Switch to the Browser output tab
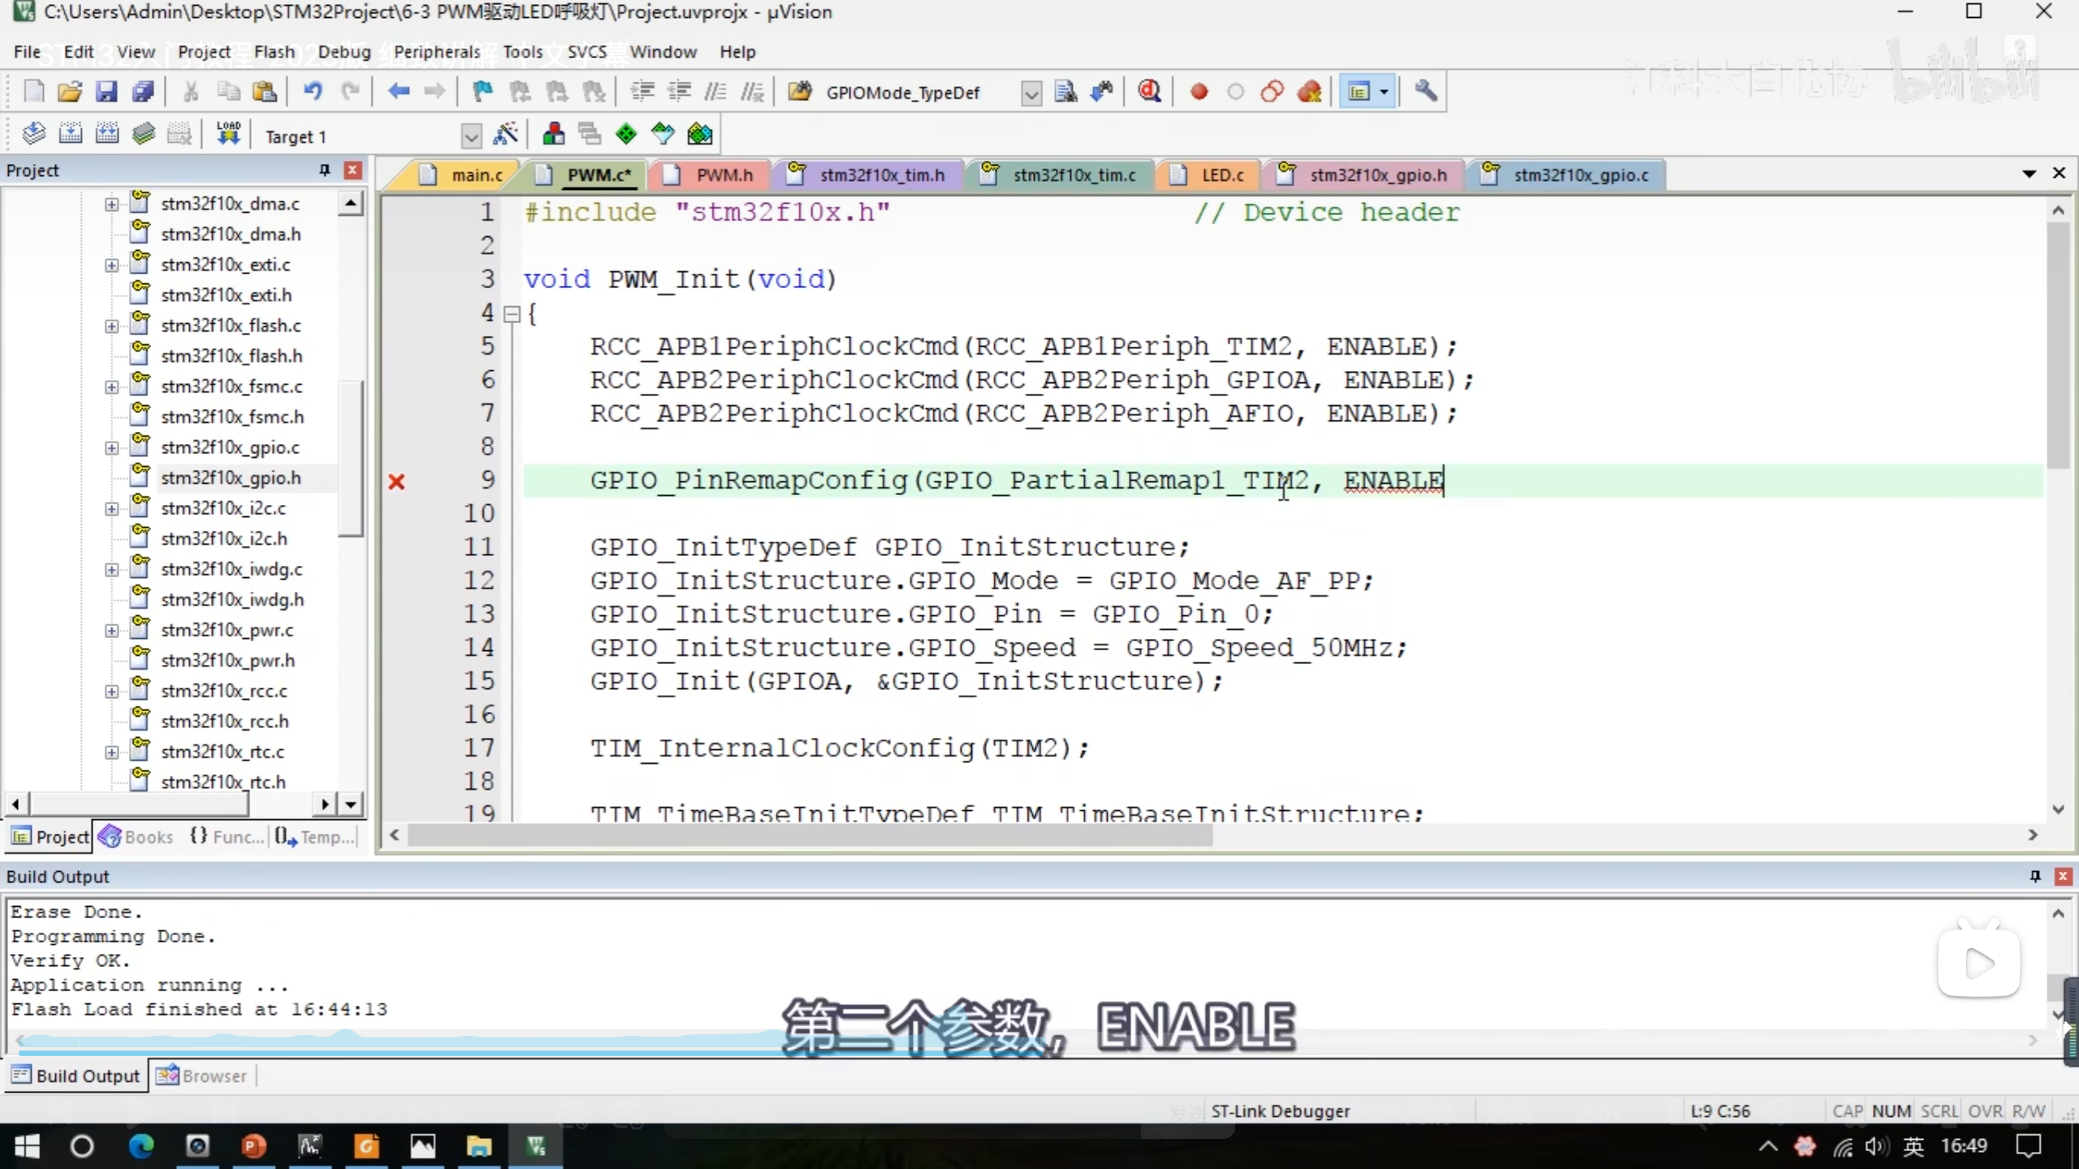 click(x=202, y=1076)
